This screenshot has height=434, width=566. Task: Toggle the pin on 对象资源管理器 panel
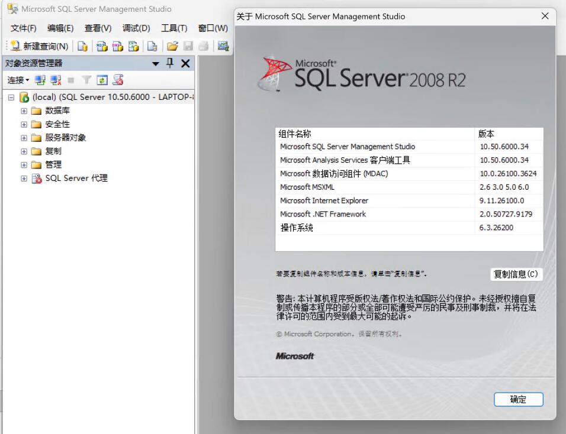point(170,63)
